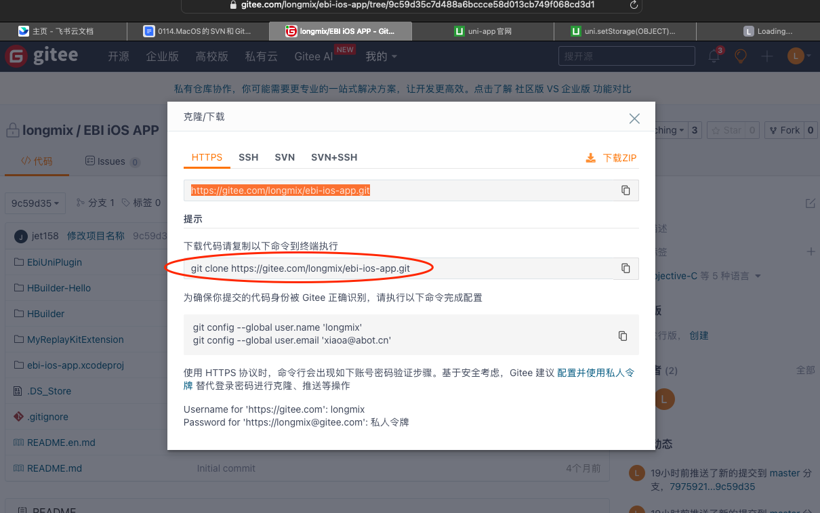Open the Issues repository tab

pos(112,161)
